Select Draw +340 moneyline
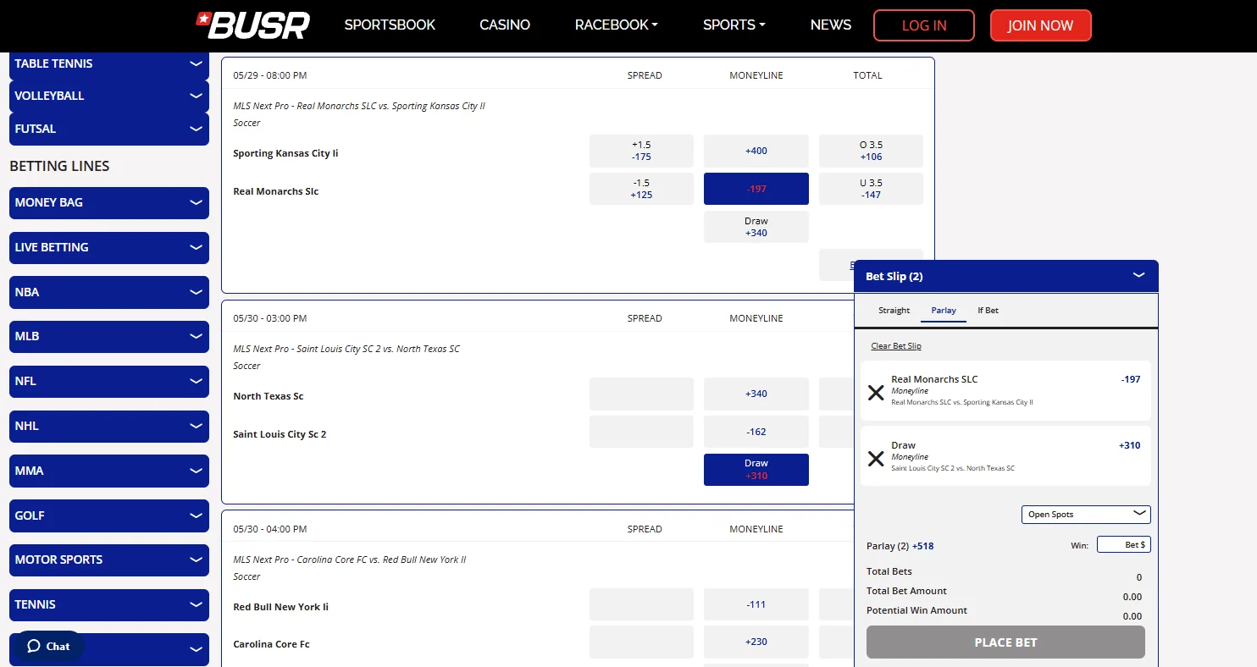The image size is (1257, 667). coord(756,227)
